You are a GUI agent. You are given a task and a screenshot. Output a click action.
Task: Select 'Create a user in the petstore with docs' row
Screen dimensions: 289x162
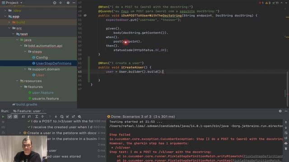pyautogui.click(x=62, y=133)
